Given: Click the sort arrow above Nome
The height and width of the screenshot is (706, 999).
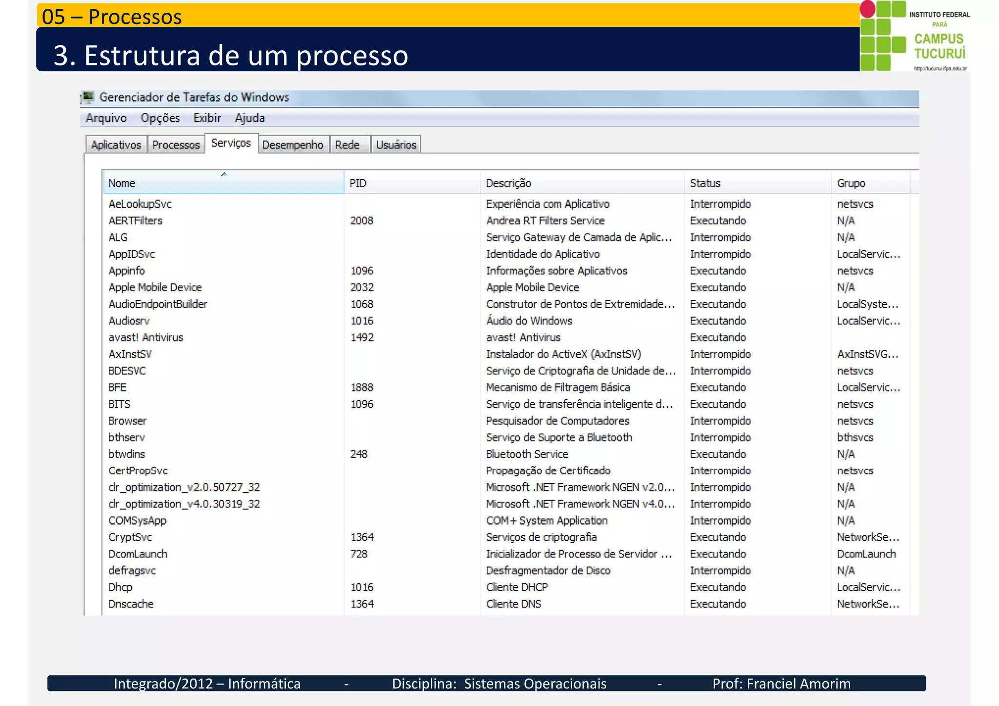Looking at the screenshot, I should coord(224,174).
